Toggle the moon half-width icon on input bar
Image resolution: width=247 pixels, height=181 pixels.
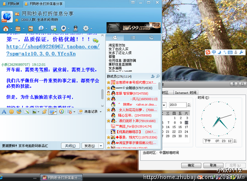coord(219,52)
